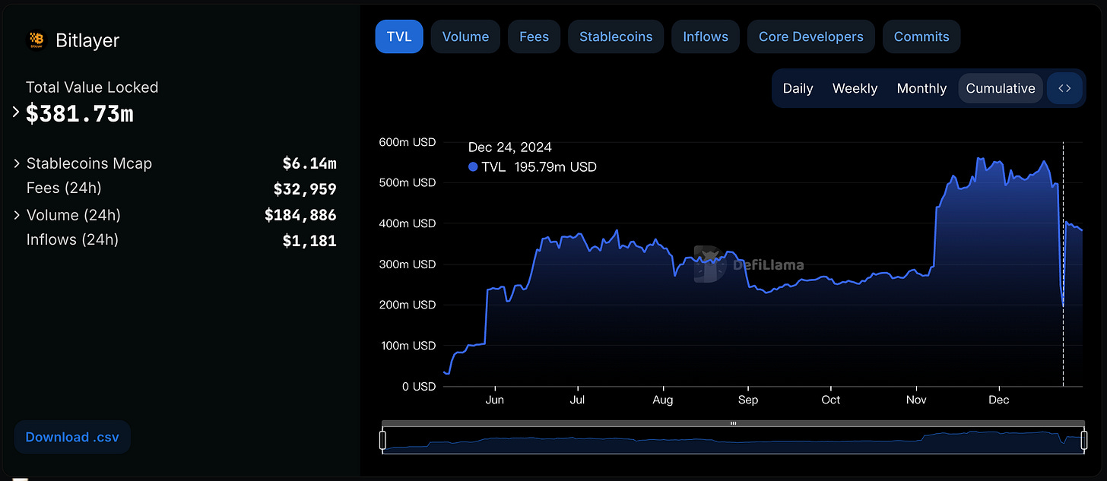This screenshot has width=1107, height=481.
Task: Click the $184,886 volume value
Action: 300,215
